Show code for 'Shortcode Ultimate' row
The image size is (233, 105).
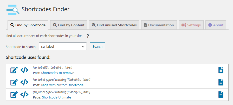tap(24, 95)
